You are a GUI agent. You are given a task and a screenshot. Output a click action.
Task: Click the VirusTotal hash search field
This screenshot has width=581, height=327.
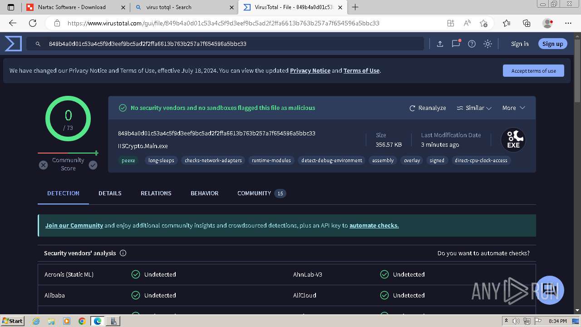click(225, 44)
